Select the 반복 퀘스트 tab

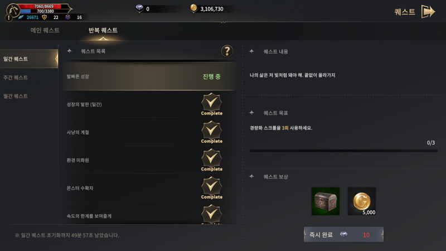click(103, 30)
